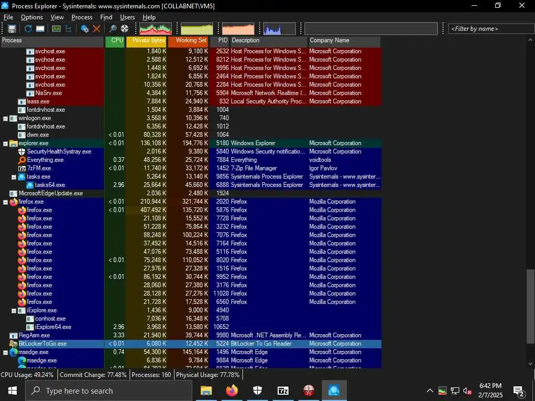This screenshot has width=535, height=401.
Task: Click the muted volume tray icon
Action: click(x=468, y=391)
